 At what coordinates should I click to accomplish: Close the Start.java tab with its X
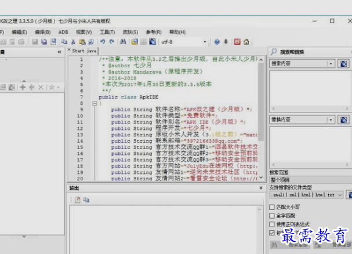tap(69, 50)
